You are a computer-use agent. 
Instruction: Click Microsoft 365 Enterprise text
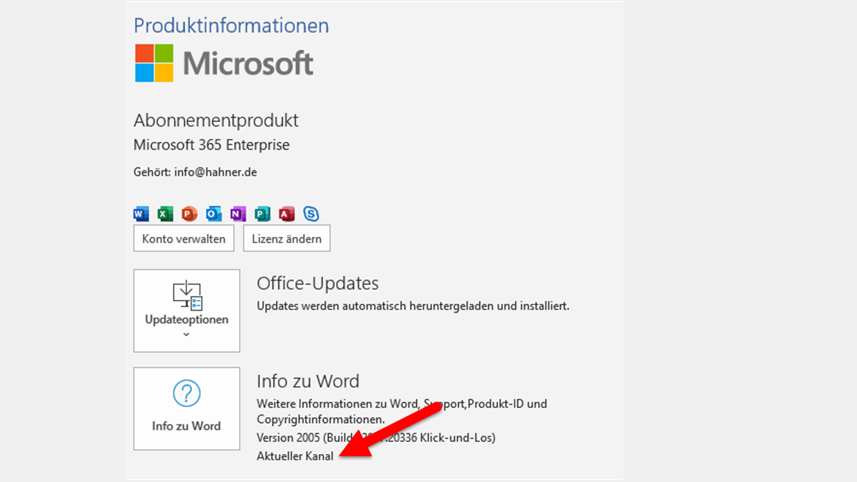pos(212,145)
